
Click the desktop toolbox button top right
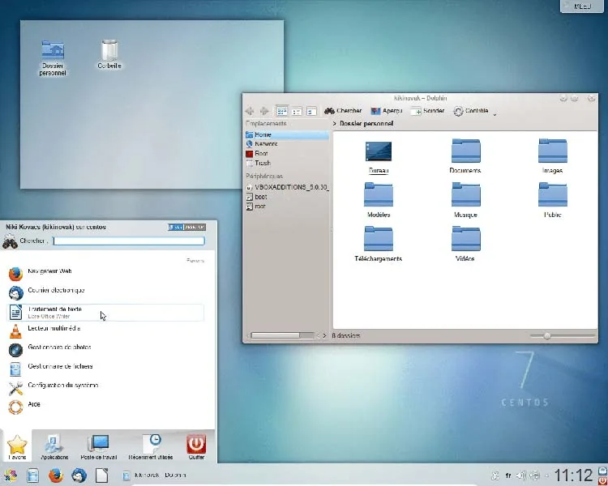(x=582, y=6)
